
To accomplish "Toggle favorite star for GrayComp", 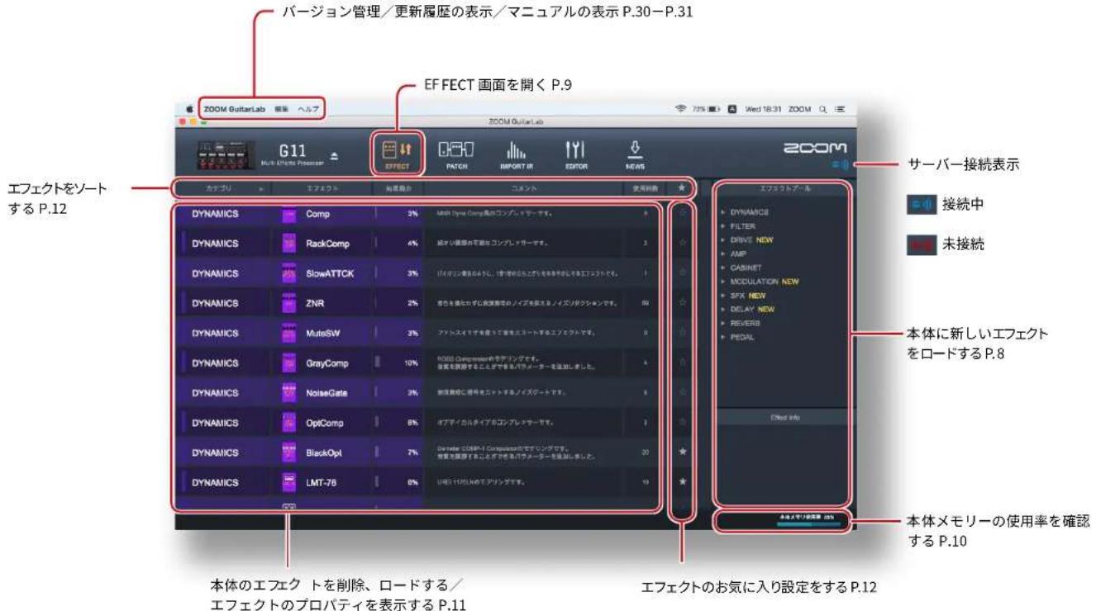I will pyautogui.click(x=683, y=362).
